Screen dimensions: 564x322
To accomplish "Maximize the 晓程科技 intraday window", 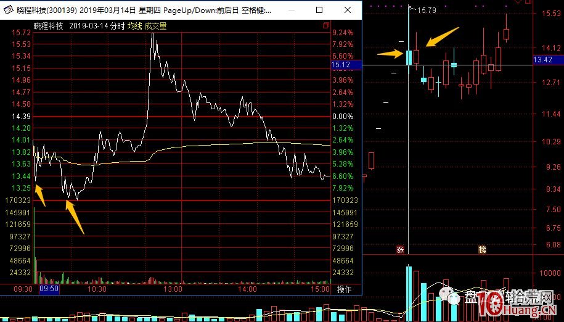I will [319, 10].
